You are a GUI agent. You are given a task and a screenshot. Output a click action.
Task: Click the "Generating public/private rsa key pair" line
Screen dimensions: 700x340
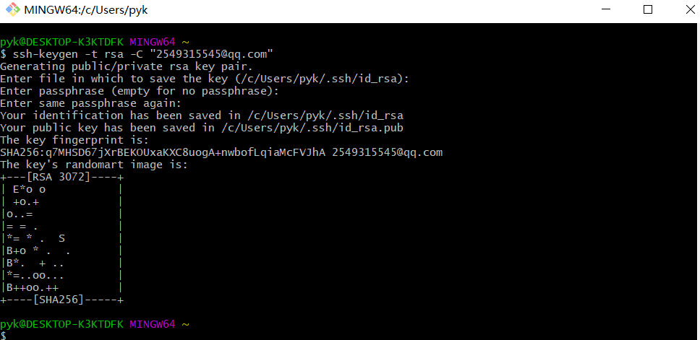(127, 67)
